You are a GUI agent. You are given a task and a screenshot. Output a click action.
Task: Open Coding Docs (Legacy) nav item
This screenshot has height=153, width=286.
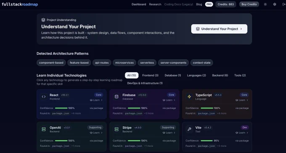pos(179,4)
